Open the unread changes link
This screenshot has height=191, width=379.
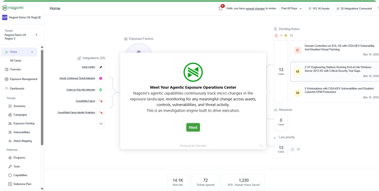click(x=255, y=9)
